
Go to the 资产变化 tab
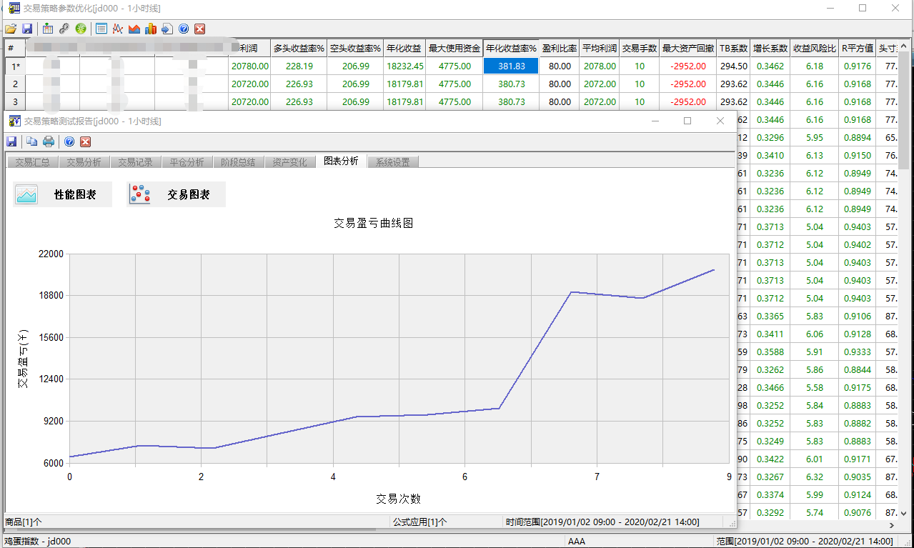pyautogui.click(x=289, y=162)
